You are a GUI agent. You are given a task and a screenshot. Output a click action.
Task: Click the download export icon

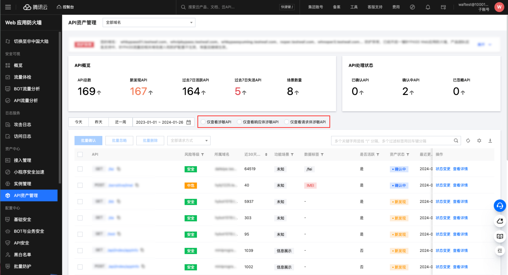[490, 141]
